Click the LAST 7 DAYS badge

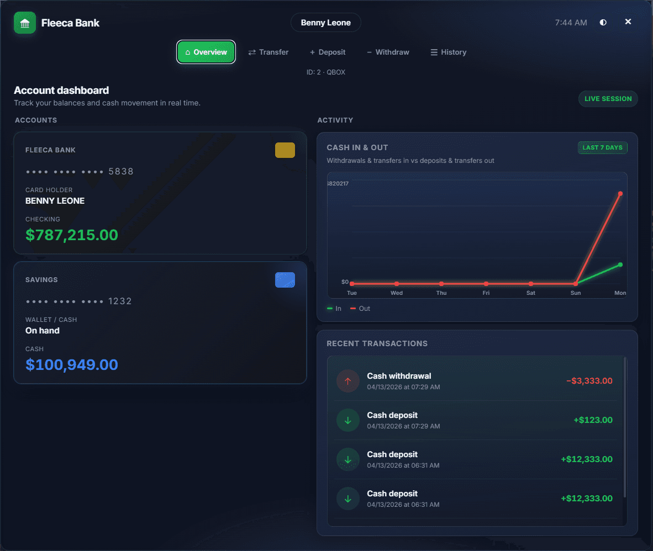pos(602,147)
